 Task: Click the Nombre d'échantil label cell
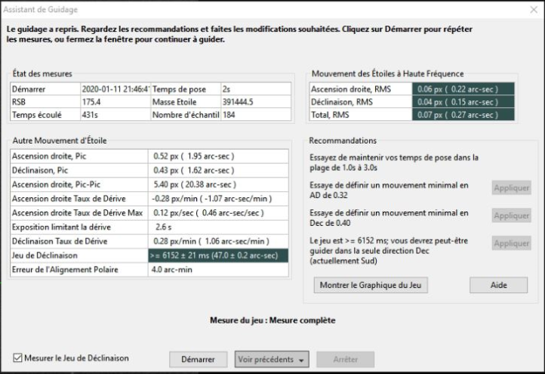pos(186,115)
